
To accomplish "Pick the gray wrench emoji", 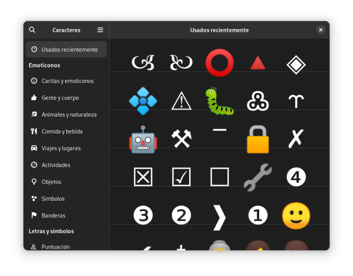I will coord(258,177).
